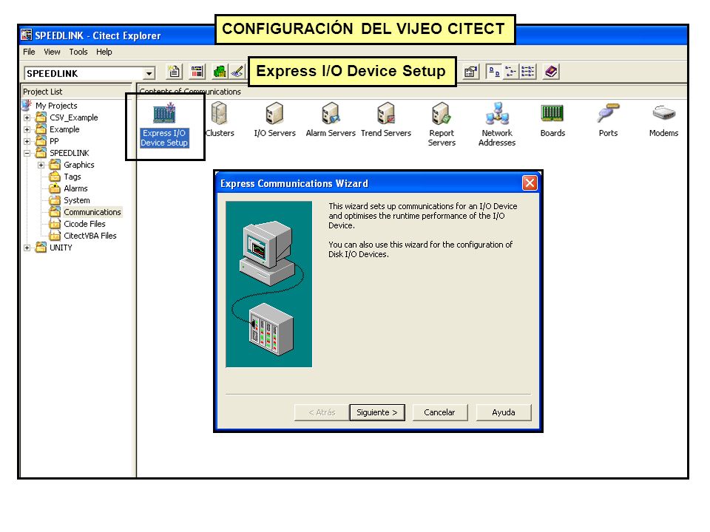Screen dimensions: 710x532
Task: Open the I/O Servers icon
Action: pos(274,120)
